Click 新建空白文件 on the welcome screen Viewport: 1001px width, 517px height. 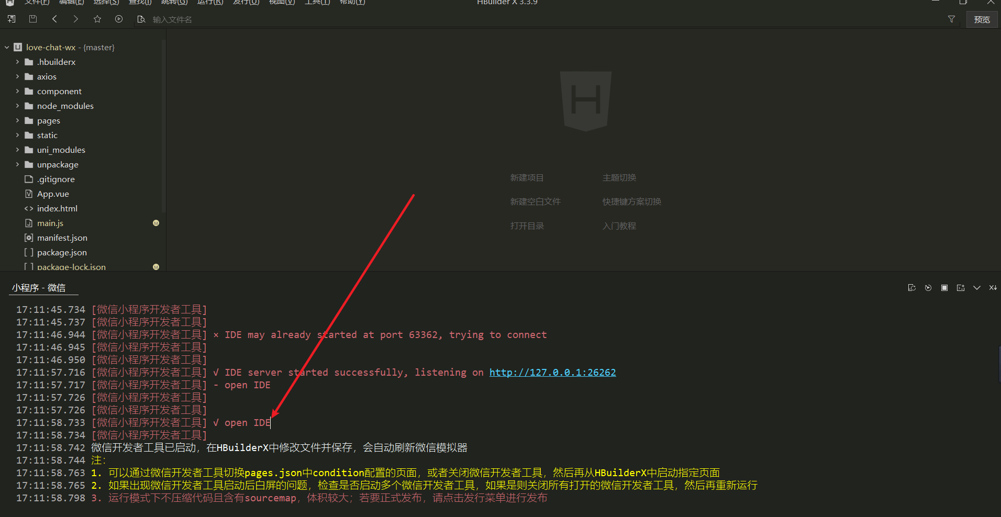[x=535, y=202]
